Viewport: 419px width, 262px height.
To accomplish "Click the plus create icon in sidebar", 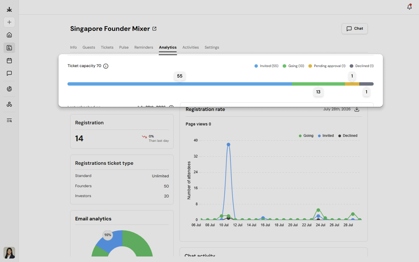I will 9,22.
